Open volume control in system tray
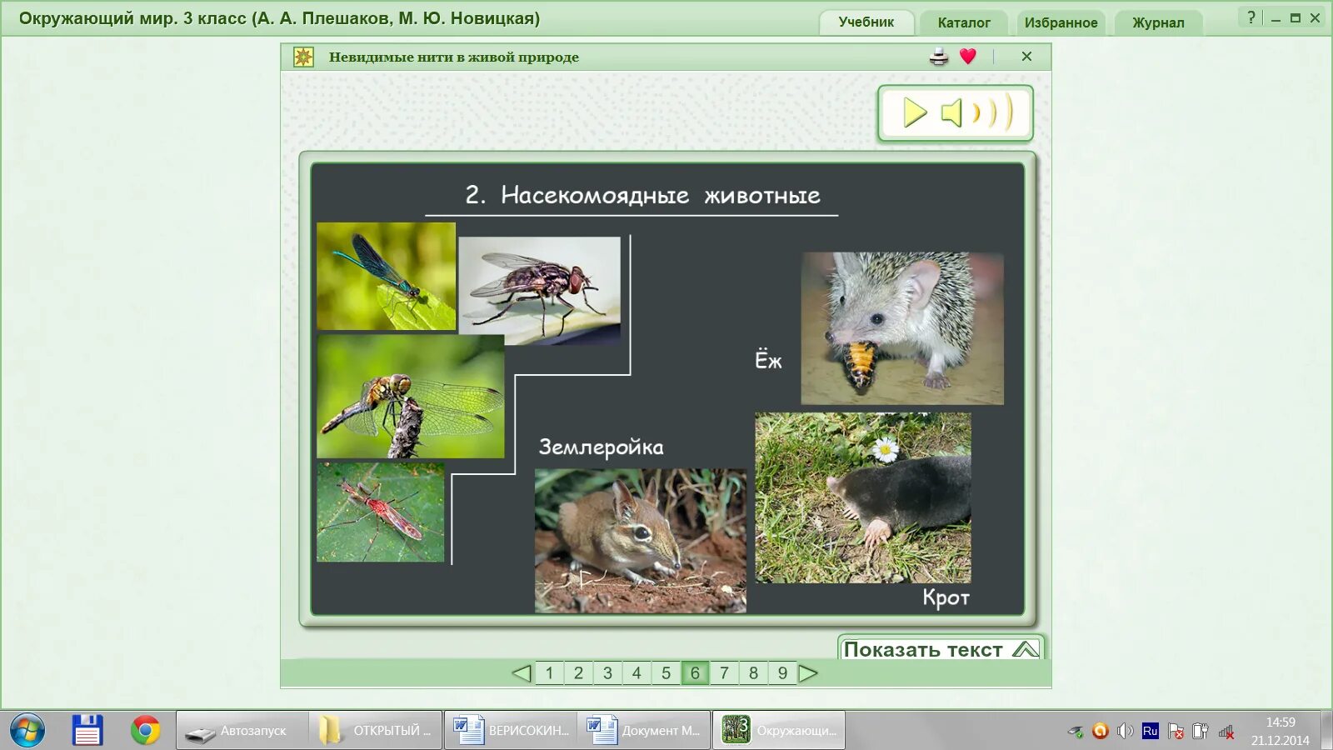The height and width of the screenshot is (750, 1333). pos(1125,731)
